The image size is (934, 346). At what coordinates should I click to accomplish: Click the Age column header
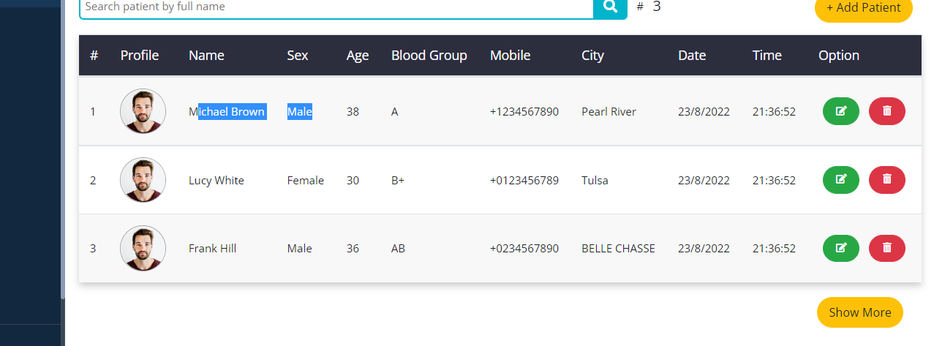pyautogui.click(x=357, y=56)
